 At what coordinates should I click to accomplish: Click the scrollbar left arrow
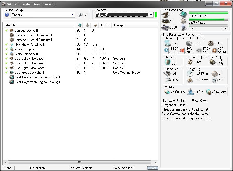pyautogui.click(x=5, y=162)
